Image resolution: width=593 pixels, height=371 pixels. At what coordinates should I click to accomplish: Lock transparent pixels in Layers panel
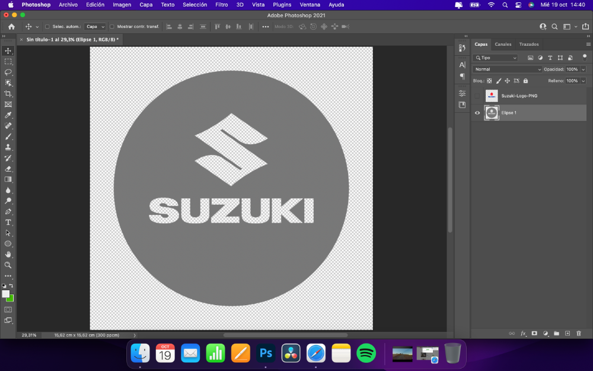coord(489,81)
